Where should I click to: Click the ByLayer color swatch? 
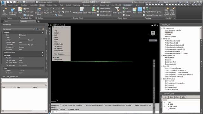click(x=20, y=35)
